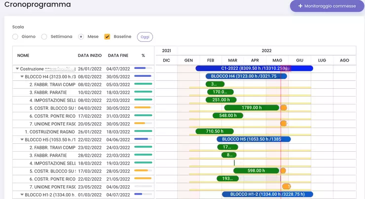Click the FEB month header
The image size is (365, 199).
click(x=211, y=60)
